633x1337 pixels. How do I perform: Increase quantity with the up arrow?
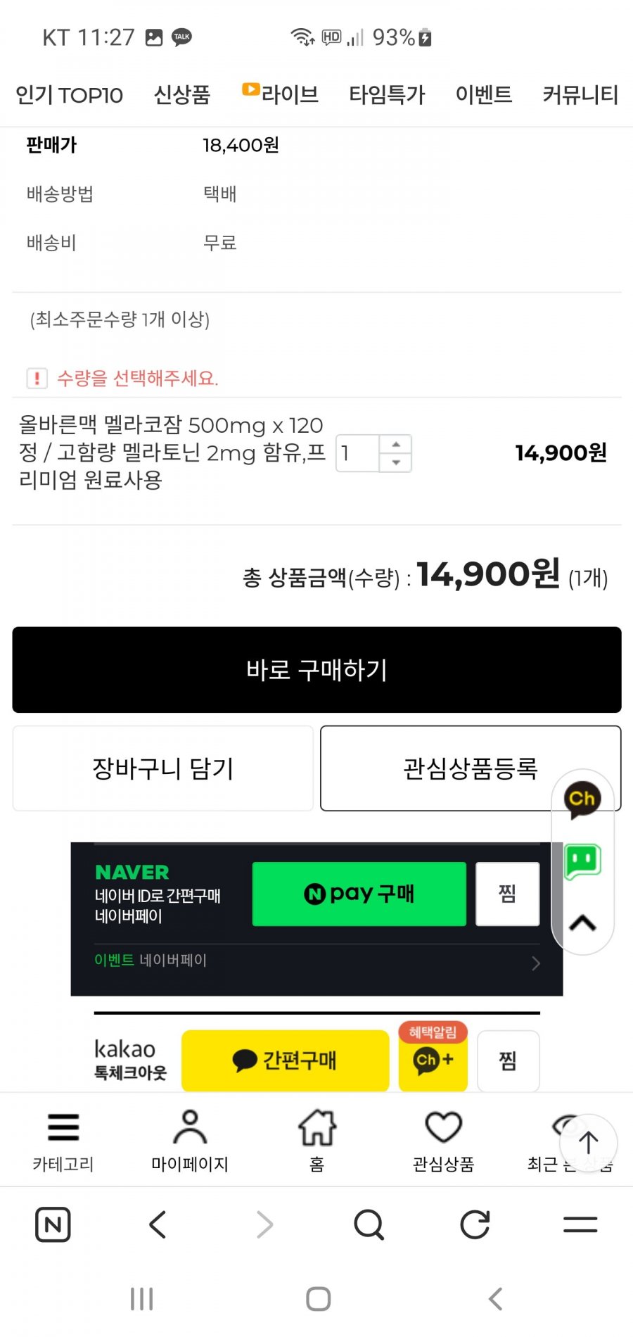click(396, 444)
